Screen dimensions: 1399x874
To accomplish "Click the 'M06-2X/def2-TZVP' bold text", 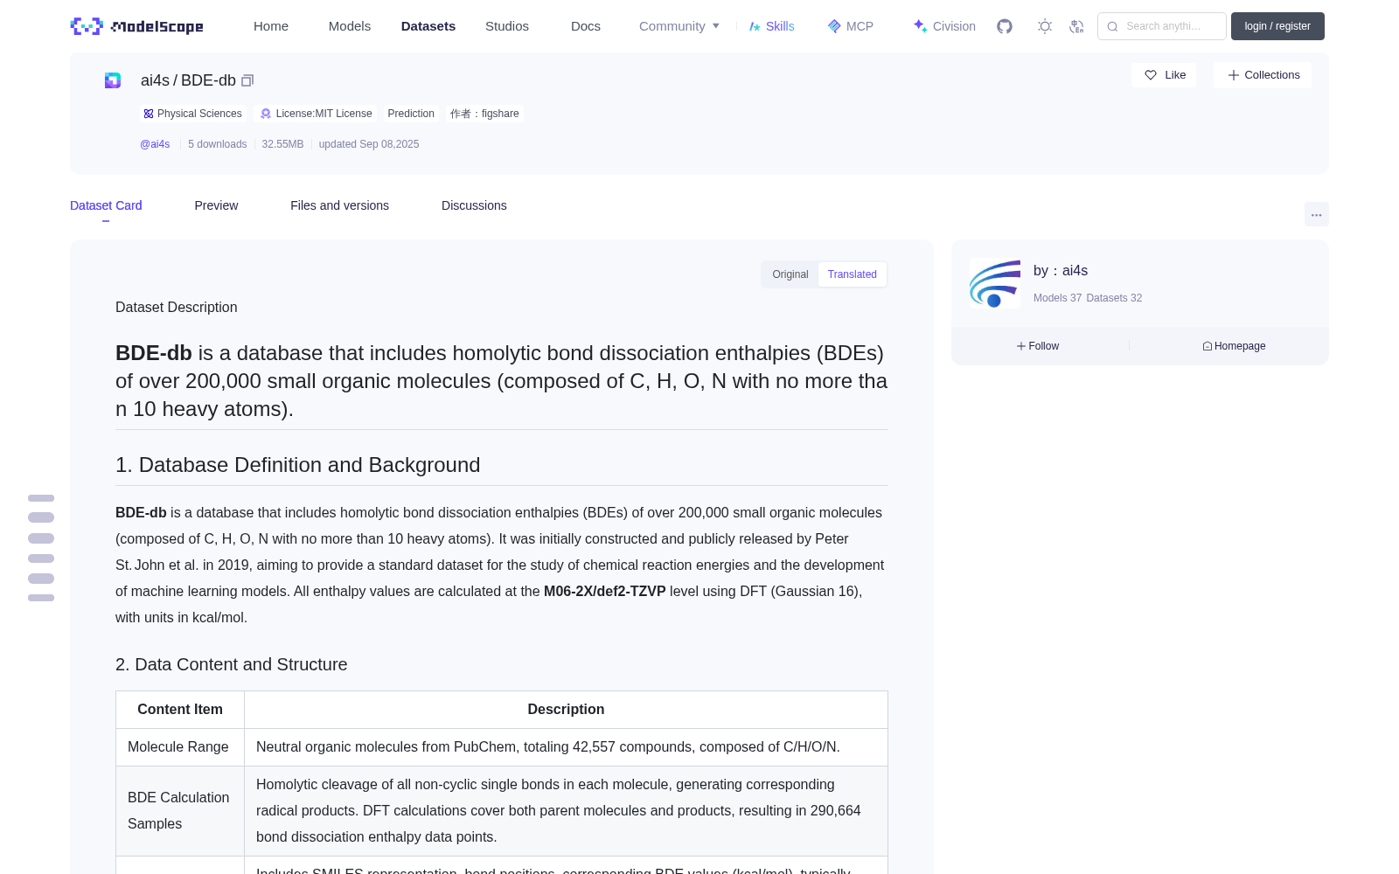I will point(605,592).
